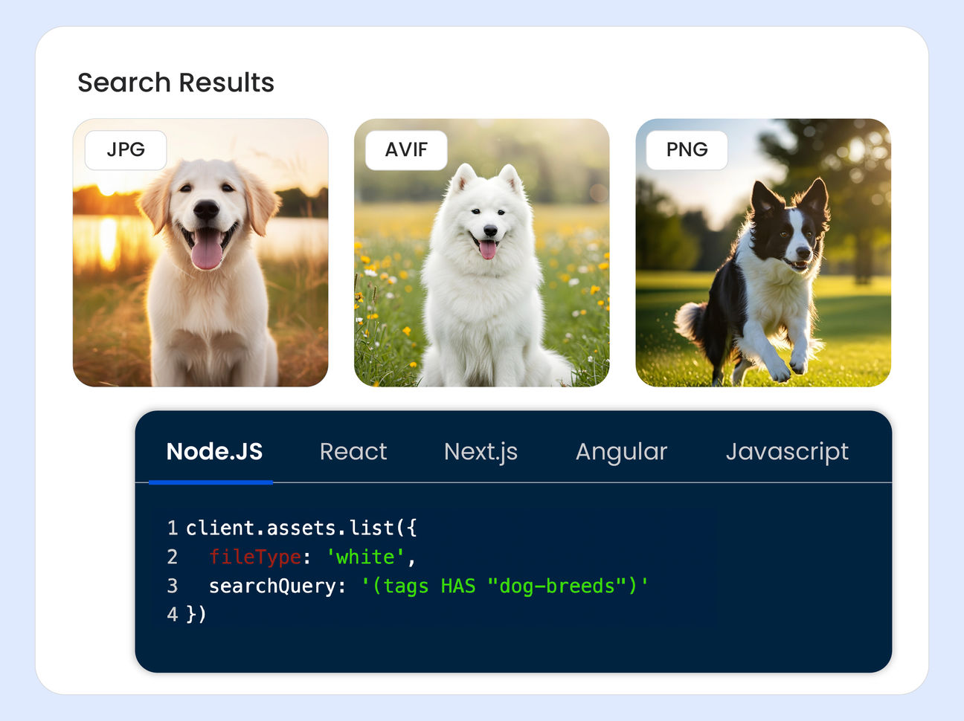Image resolution: width=964 pixels, height=721 pixels.
Task: Open the Next.js code example
Action: pos(481,451)
